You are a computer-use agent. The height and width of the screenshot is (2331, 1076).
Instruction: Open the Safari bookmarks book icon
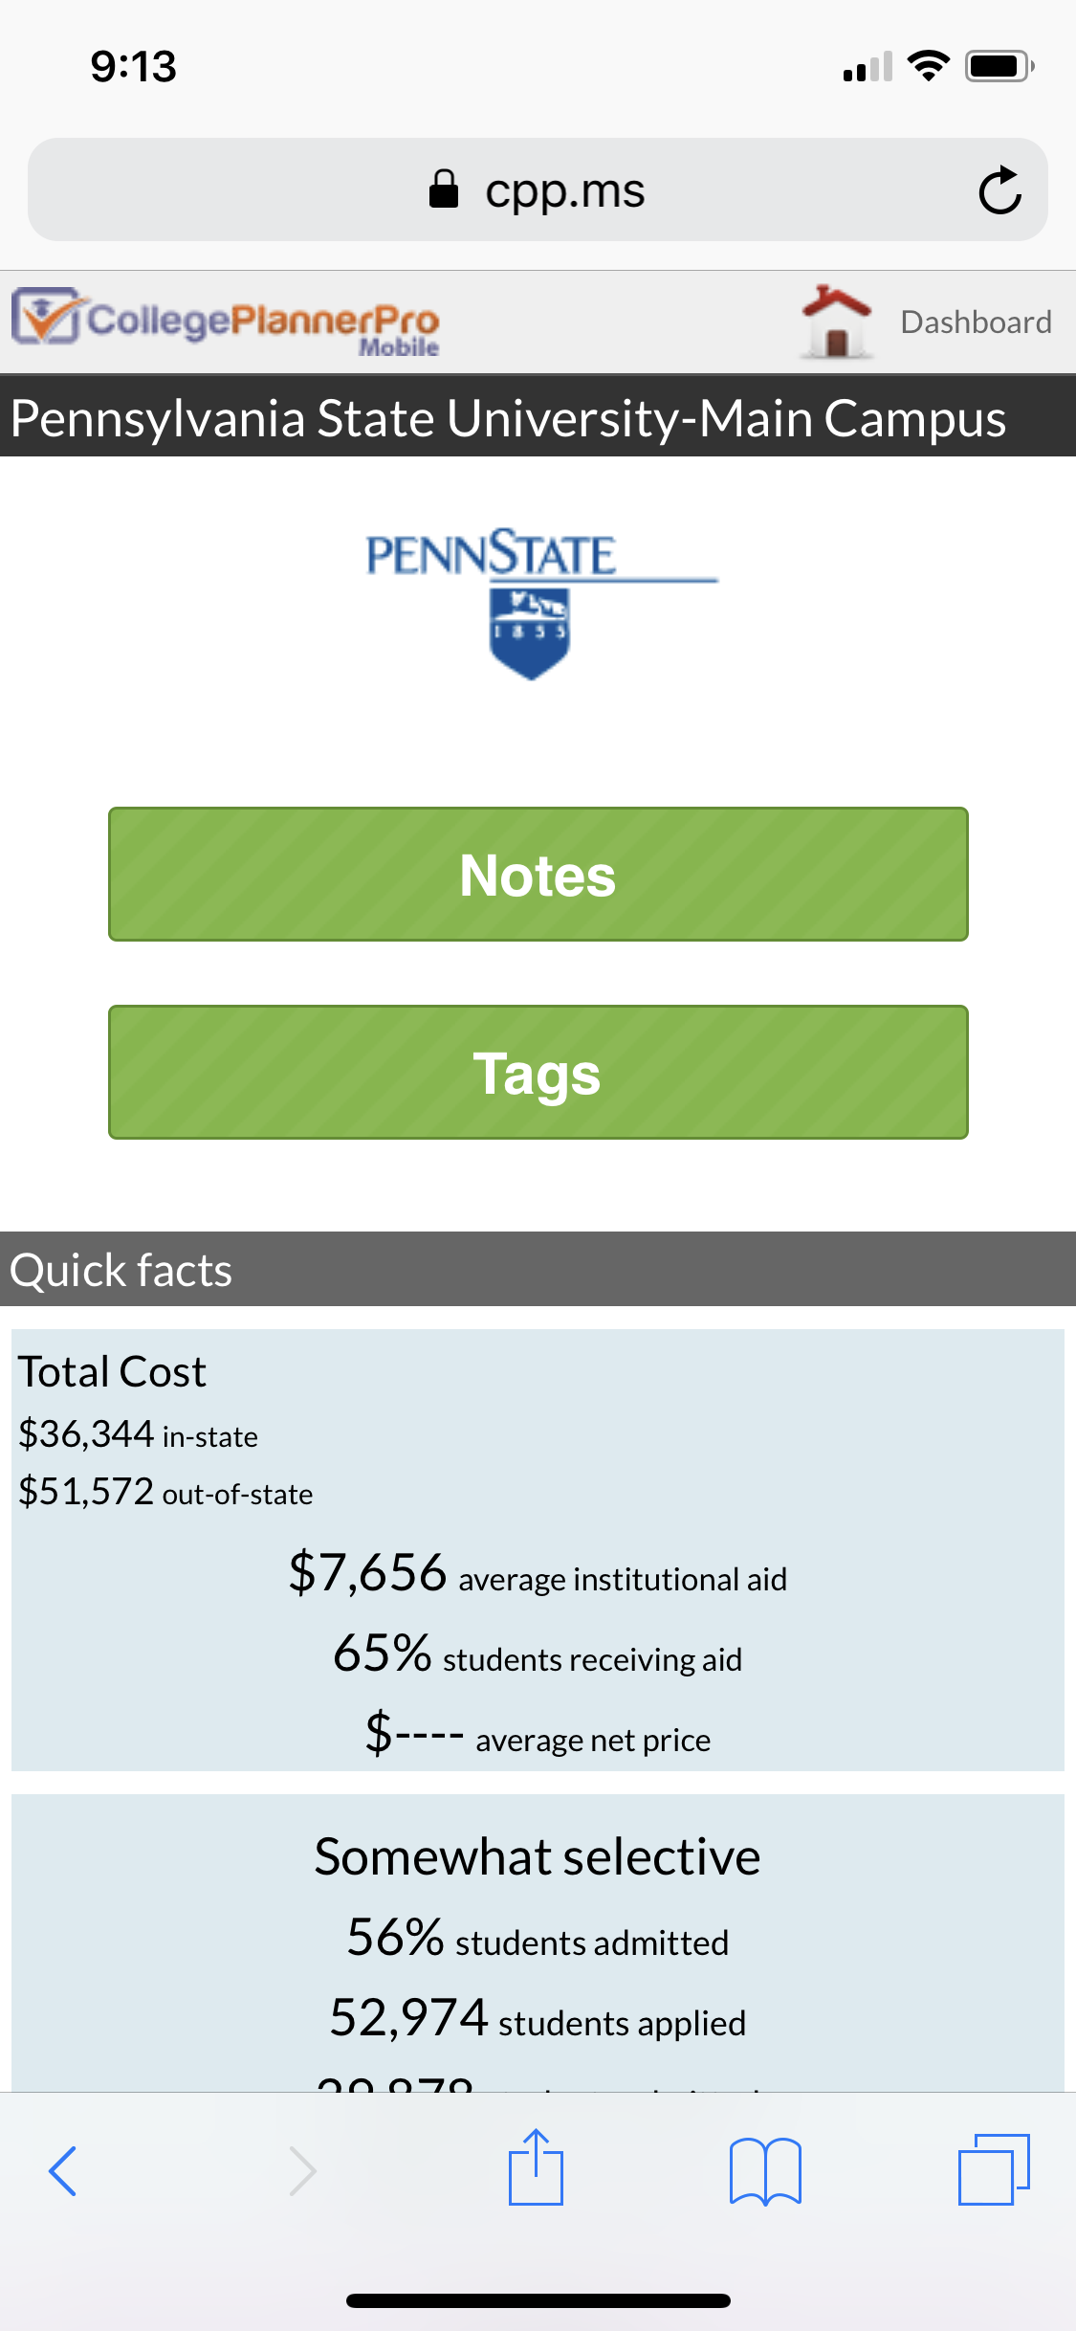click(764, 2171)
